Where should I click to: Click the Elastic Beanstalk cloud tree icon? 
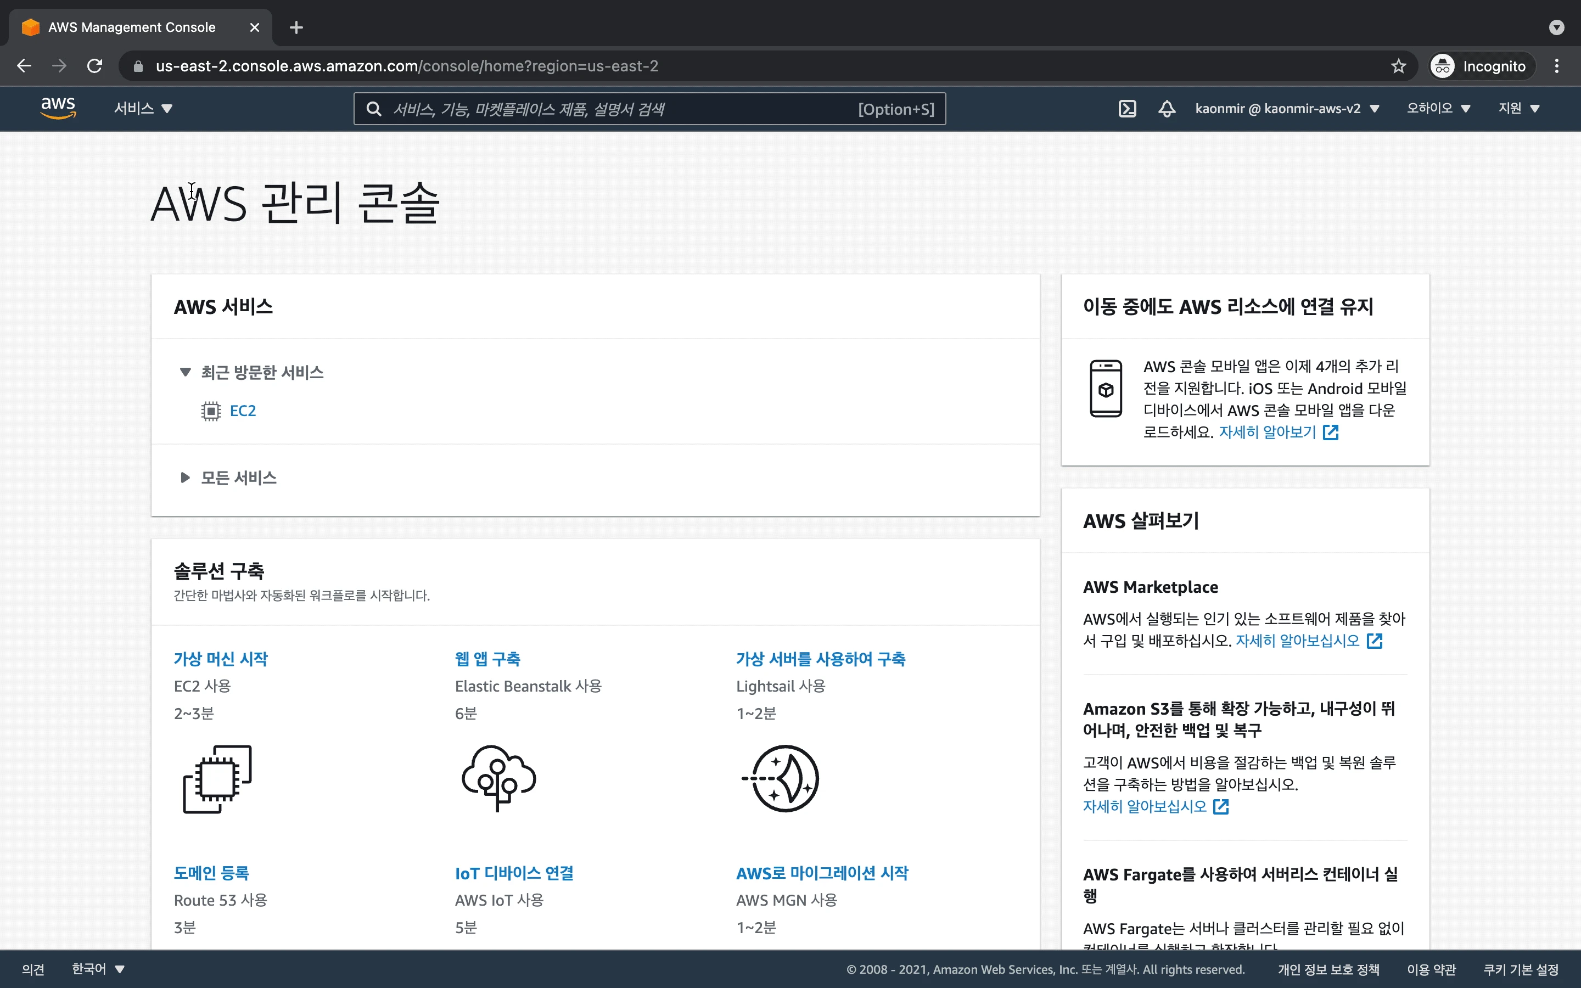coord(499,778)
